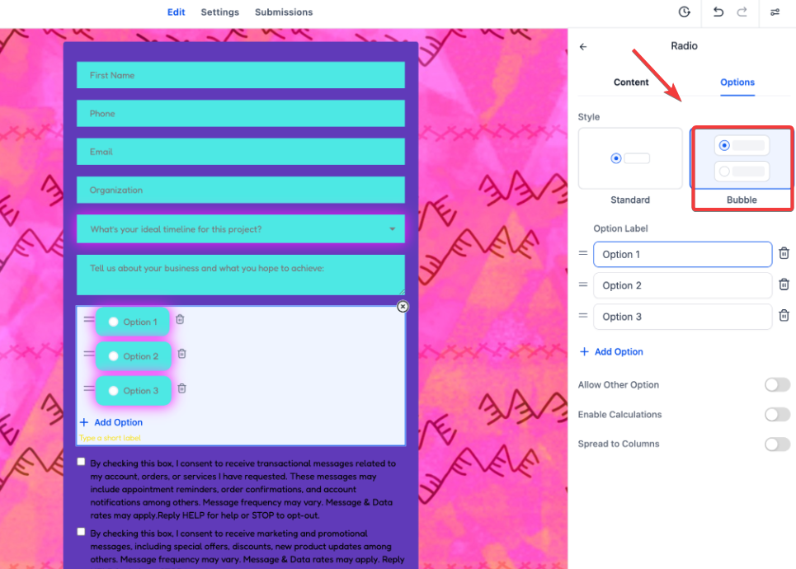796x569 pixels.
Task: Open the Submissions tab
Action: (284, 12)
